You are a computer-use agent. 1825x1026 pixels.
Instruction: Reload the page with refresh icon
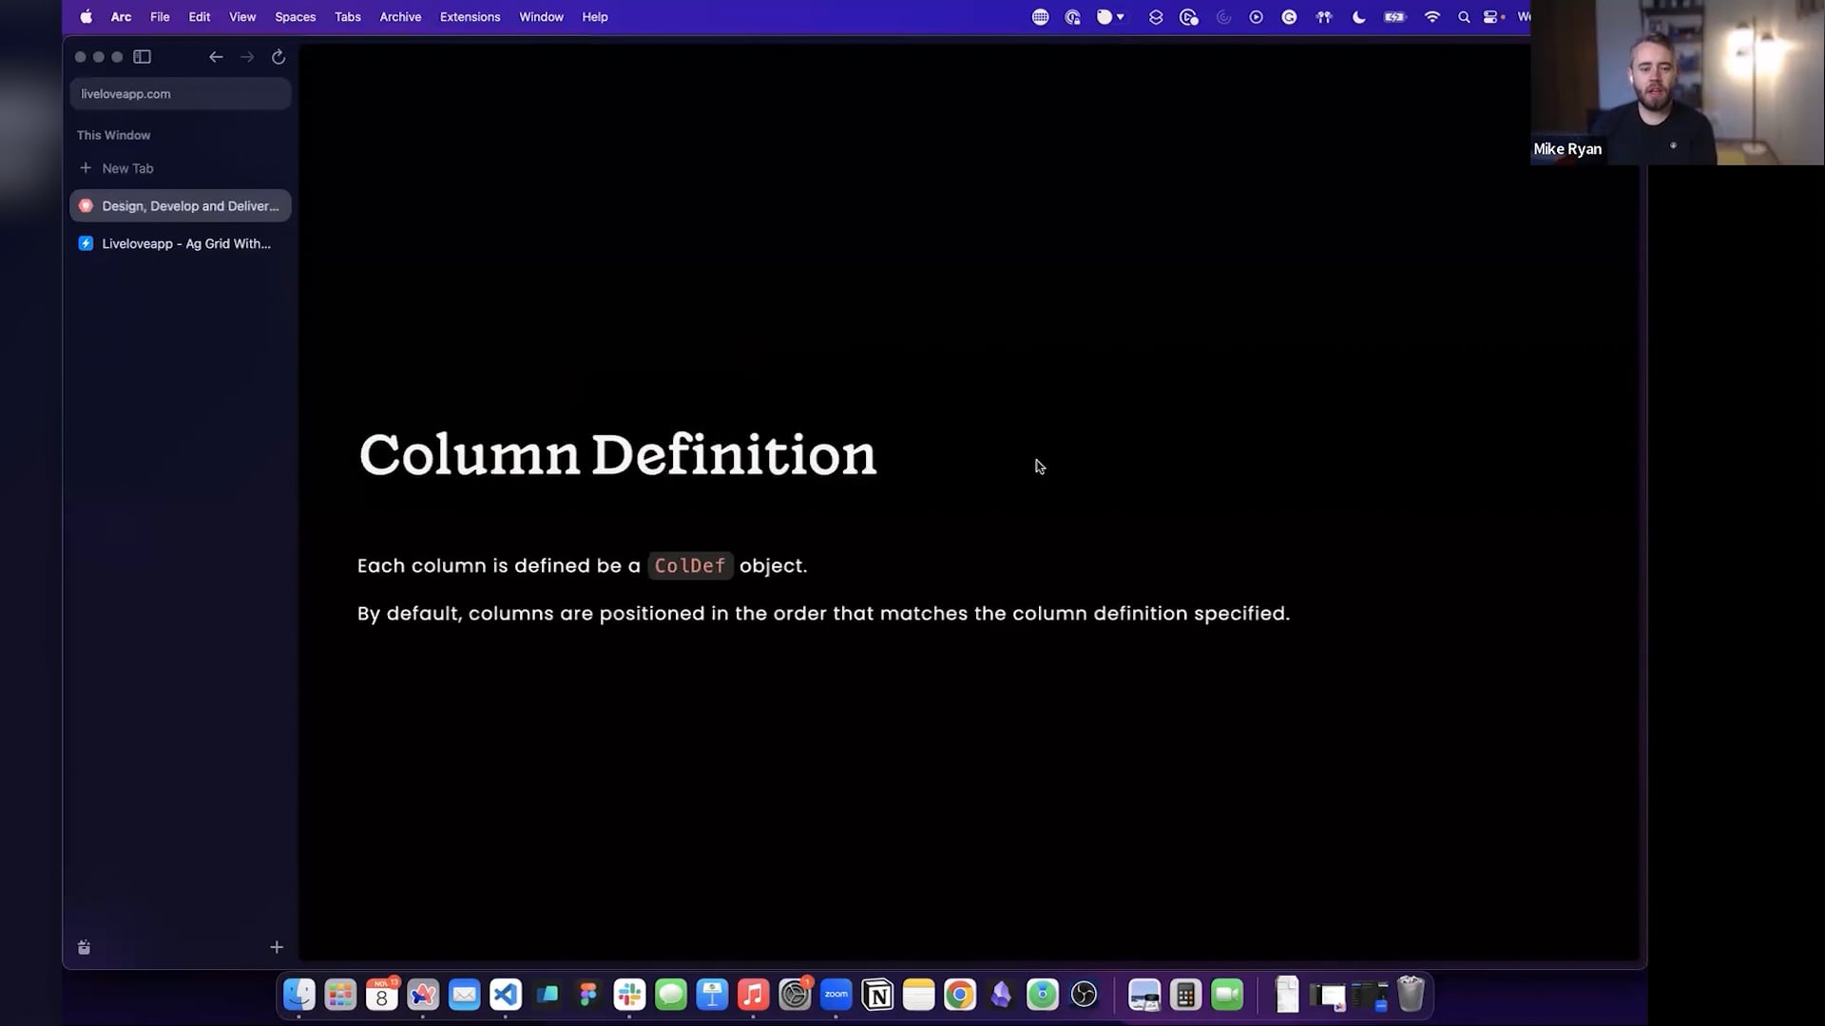click(x=279, y=57)
